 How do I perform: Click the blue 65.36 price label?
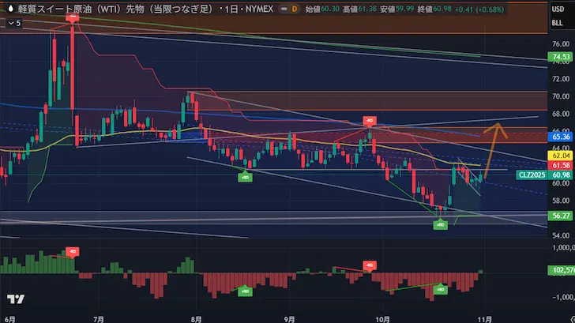click(x=561, y=137)
